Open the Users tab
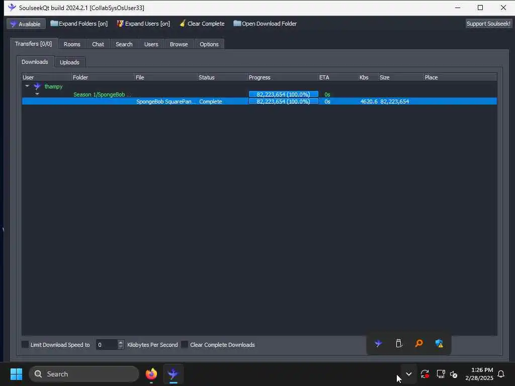Screen dimensions: 515x386 [x=151, y=44]
